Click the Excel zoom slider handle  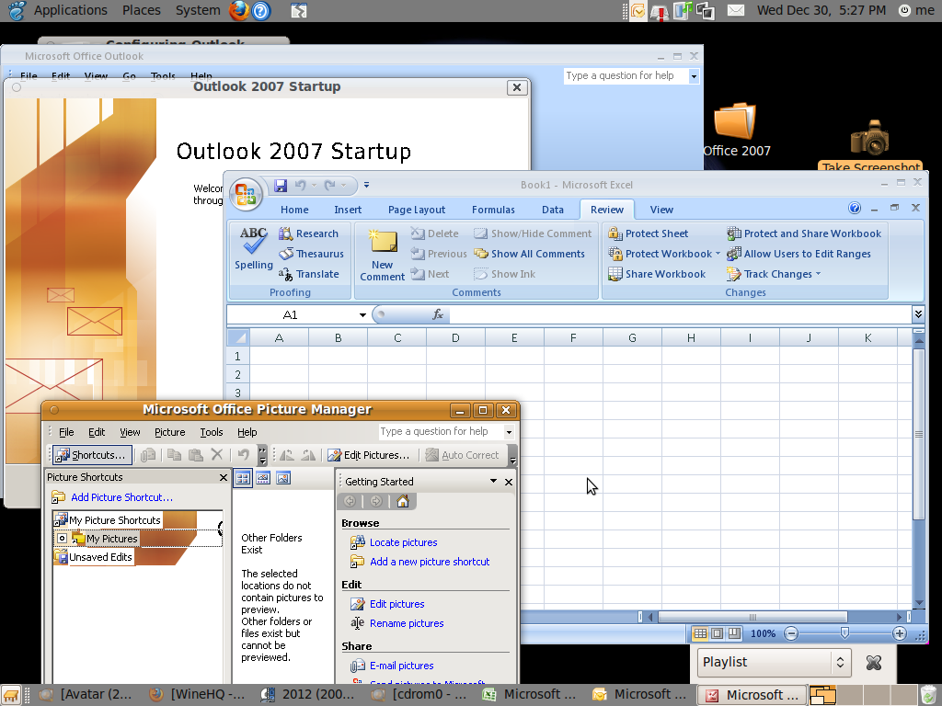(x=844, y=633)
